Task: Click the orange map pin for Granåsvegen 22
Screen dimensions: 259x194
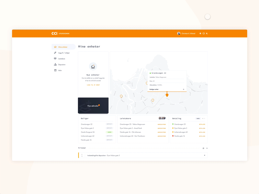Action: point(167,95)
